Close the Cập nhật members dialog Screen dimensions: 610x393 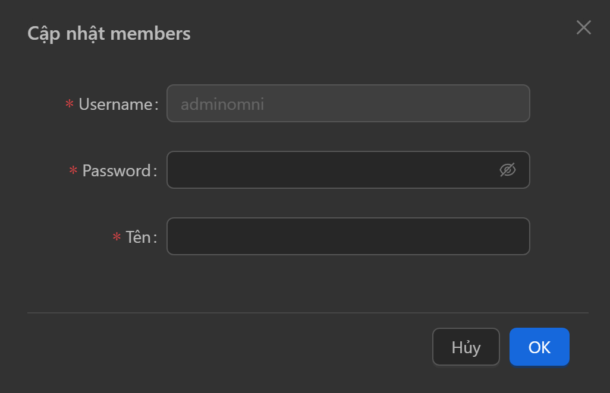[x=583, y=27]
